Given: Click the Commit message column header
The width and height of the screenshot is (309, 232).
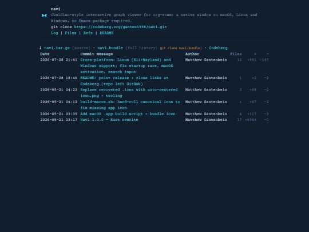Looking at the screenshot, I should (x=96, y=54).
